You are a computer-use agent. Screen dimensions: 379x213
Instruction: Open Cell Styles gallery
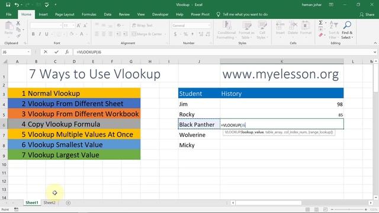[x=262, y=30]
